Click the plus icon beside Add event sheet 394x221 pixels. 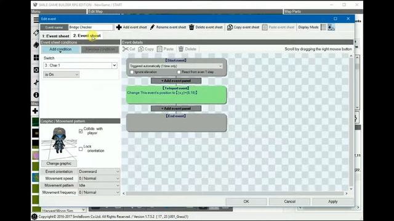119,27
